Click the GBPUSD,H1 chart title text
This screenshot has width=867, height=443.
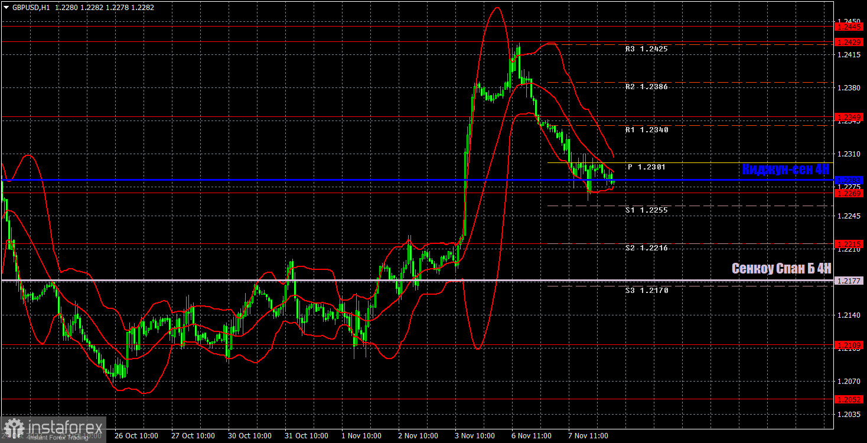31,7
